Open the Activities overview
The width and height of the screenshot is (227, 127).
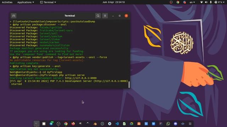tap(7, 2)
